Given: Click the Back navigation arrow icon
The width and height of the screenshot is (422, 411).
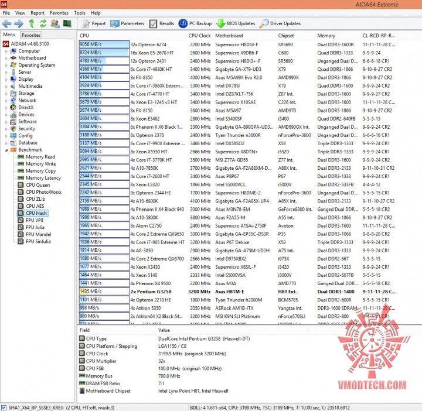Looking at the screenshot, I should tap(6, 23).
